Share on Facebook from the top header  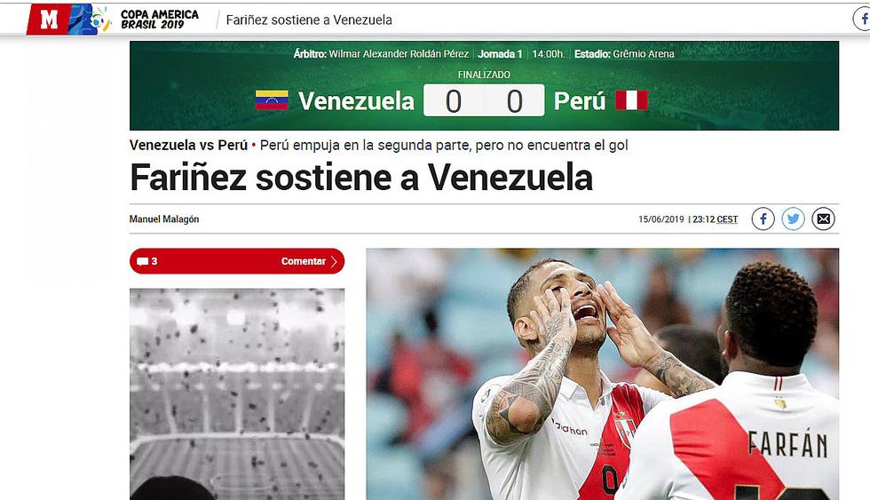862,20
